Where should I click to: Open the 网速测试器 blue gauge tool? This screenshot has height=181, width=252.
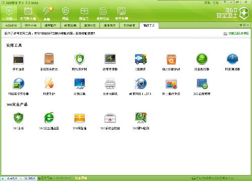(x=232, y=62)
